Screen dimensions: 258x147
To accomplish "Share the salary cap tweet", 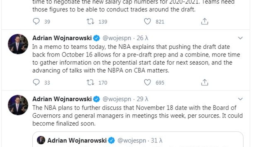I will coord(204,22).
